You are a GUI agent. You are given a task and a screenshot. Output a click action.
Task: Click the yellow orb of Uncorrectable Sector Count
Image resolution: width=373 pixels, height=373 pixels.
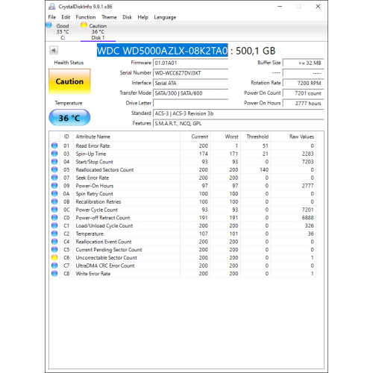[54, 257]
